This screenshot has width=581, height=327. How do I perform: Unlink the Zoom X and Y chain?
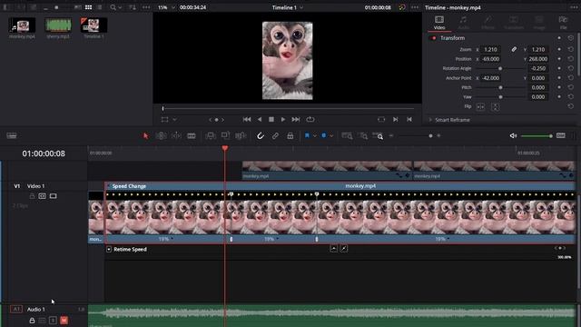pyautogui.click(x=514, y=49)
